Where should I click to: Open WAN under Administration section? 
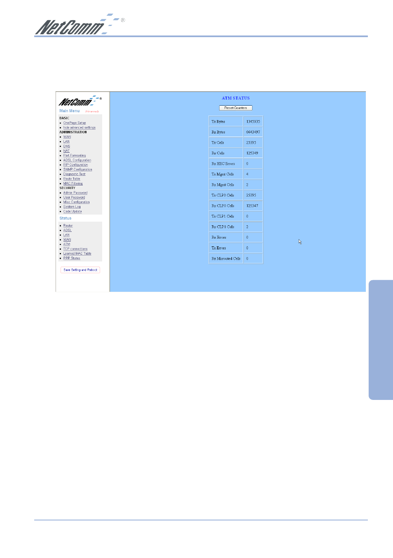tap(67, 137)
